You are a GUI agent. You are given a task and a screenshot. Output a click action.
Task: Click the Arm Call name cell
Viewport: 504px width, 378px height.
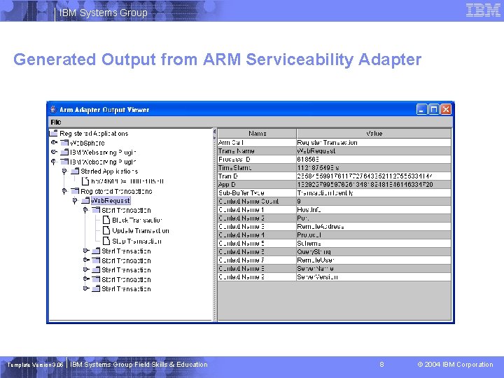point(257,142)
